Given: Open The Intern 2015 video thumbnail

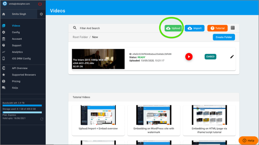Looking at the screenshot, I should click(98, 59).
